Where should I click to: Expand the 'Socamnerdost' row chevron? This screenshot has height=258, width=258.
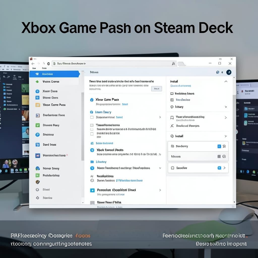[160, 117]
